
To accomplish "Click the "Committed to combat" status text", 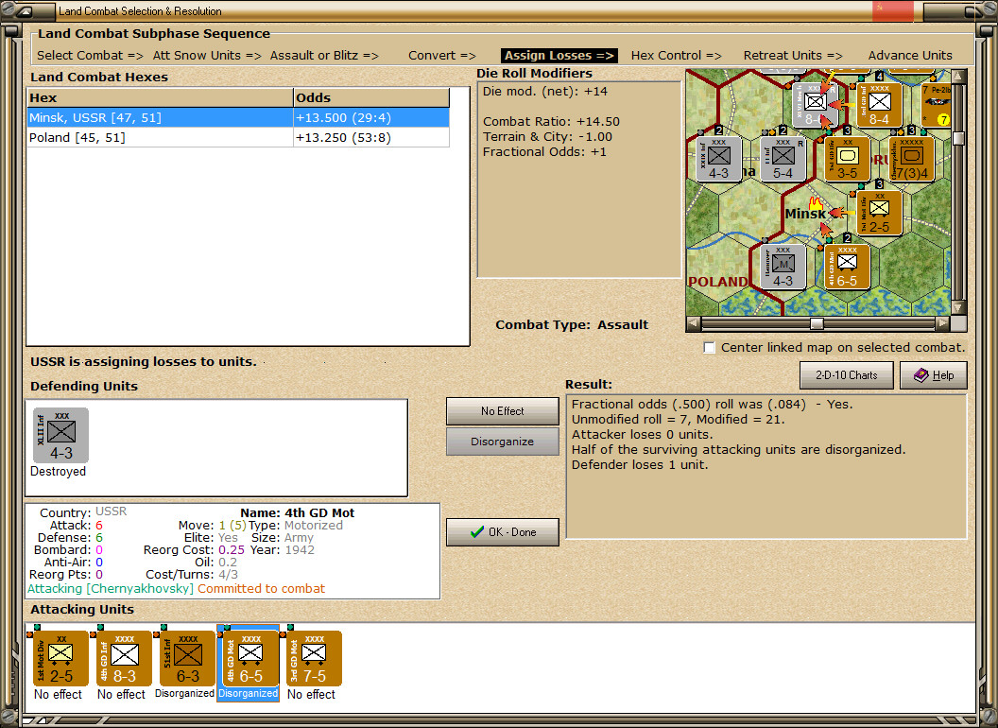I will pos(261,588).
